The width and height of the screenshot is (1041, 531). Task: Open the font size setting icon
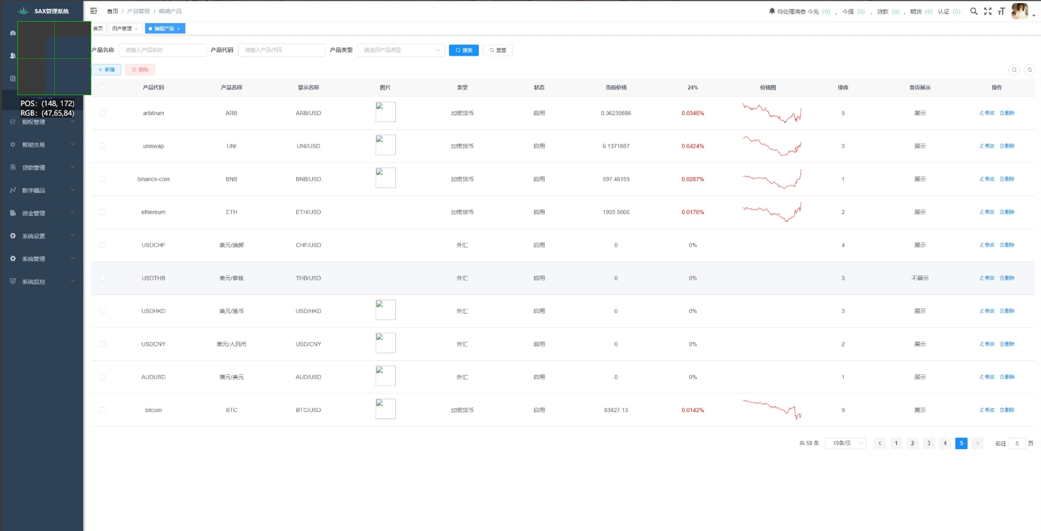pos(1001,11)
